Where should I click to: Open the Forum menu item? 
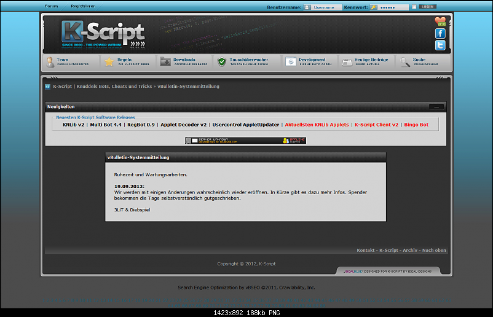[51, 6]
